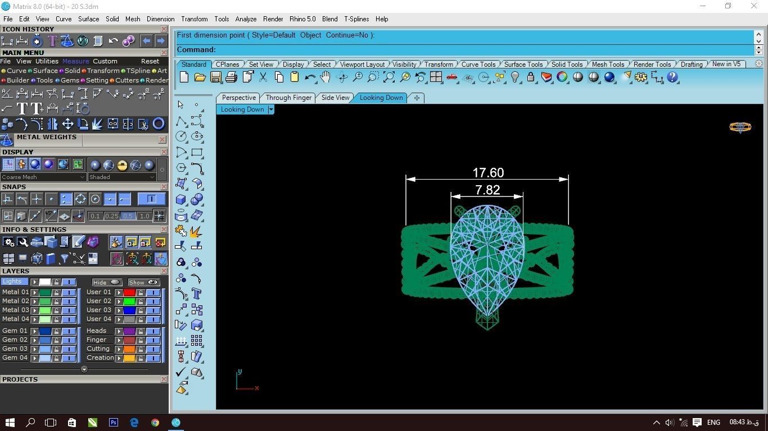The image size is (768, 431).
Task: Click the Metal 01 green color swatch
Action: [45, 292]
